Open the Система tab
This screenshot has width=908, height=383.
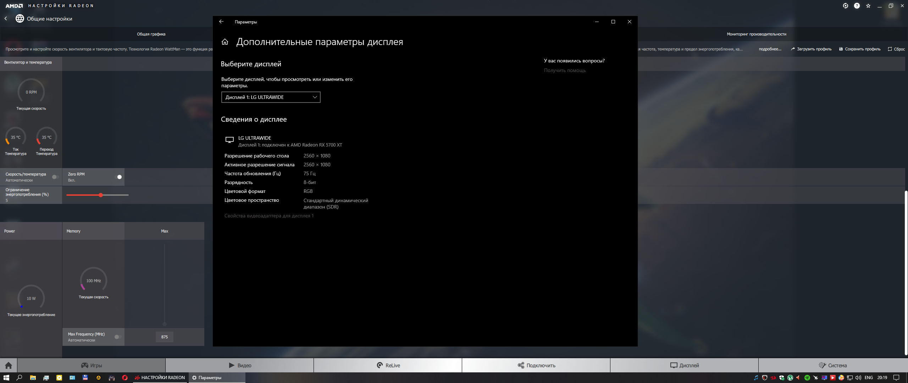(x=833, y=365)
